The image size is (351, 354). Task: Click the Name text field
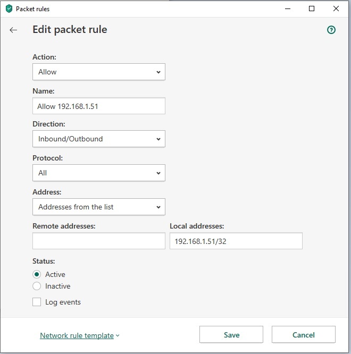(98, 106)
